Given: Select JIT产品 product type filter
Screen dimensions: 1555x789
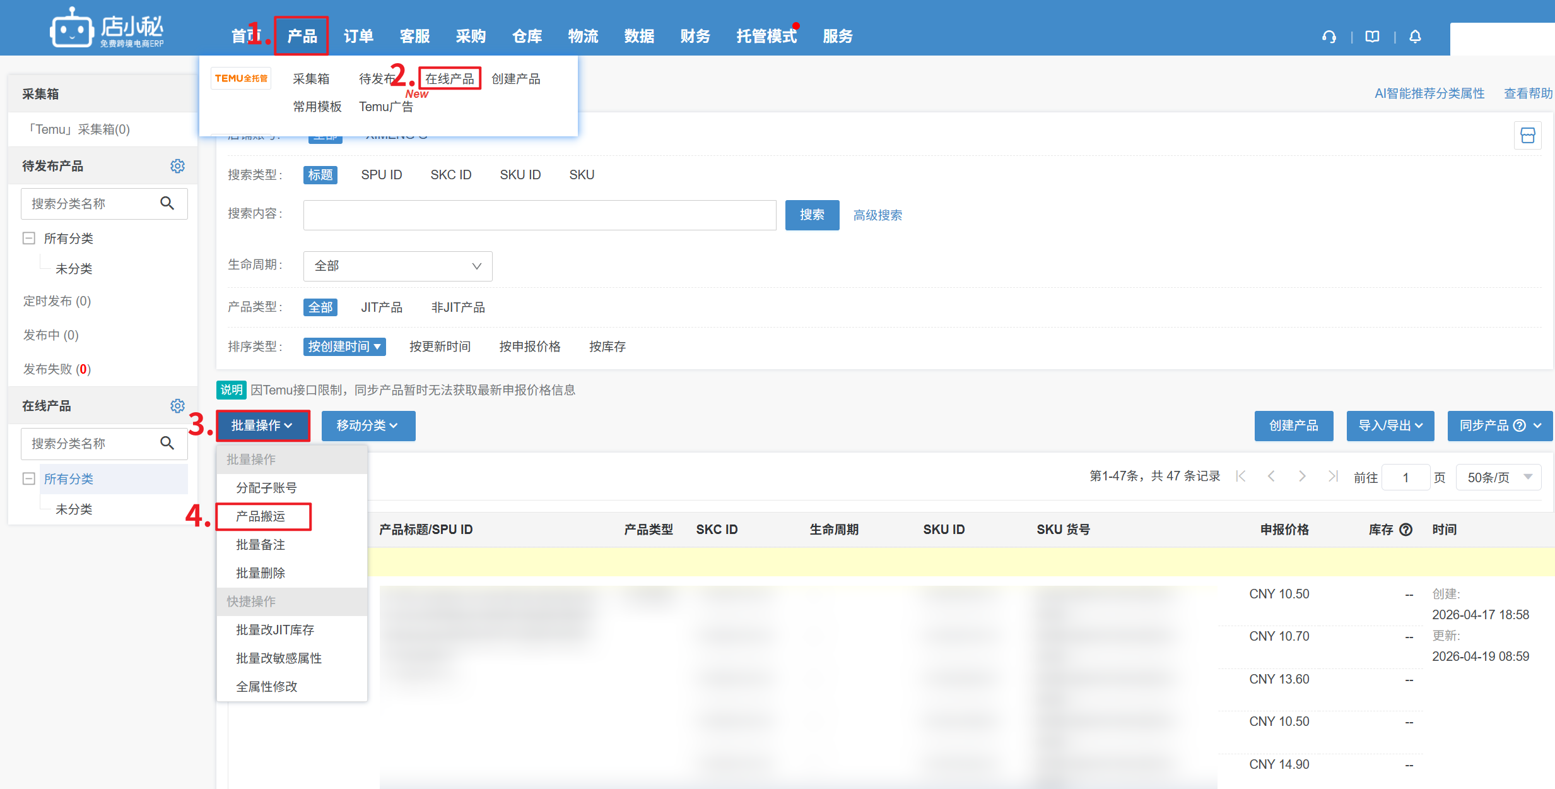Looking at the screenshot, I should tap(381, 307).
